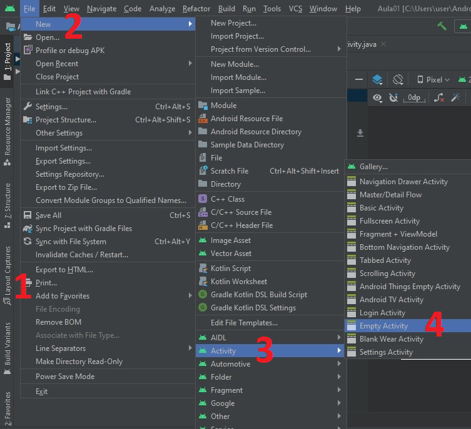Viewport: 471px width, 429px height.
Task: Click Open... with folder icon
Action: pyautogui.click(x=108, y=37)
